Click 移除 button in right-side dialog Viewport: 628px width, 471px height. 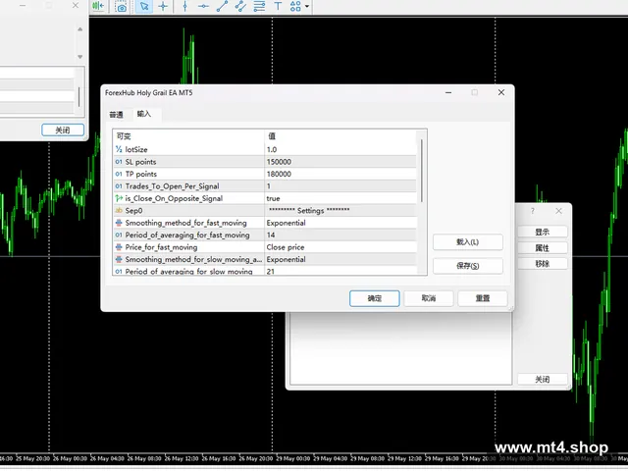[543, 264]
